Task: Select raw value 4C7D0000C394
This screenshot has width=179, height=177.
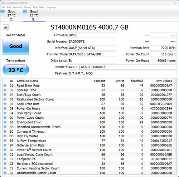Action: 161,108
